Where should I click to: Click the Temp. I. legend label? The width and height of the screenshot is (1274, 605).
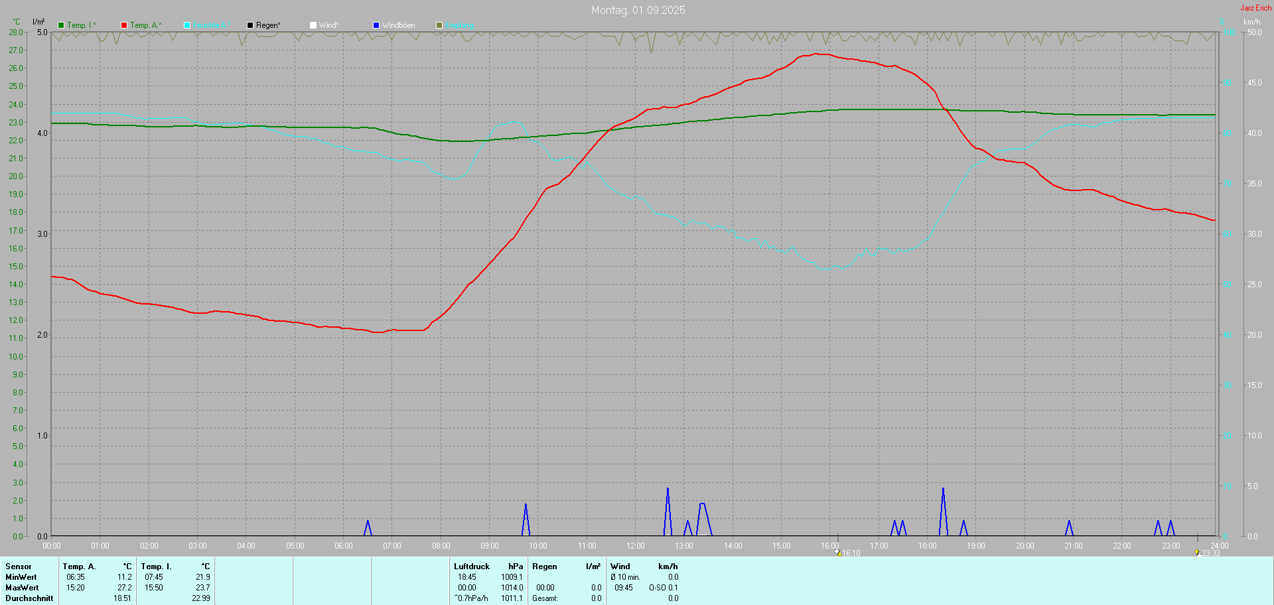click(82, 25)
